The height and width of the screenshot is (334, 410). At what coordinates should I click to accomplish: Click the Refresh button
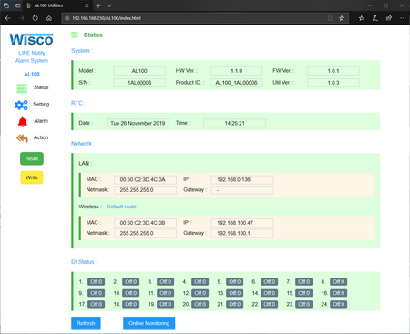[x=86, y=323]
